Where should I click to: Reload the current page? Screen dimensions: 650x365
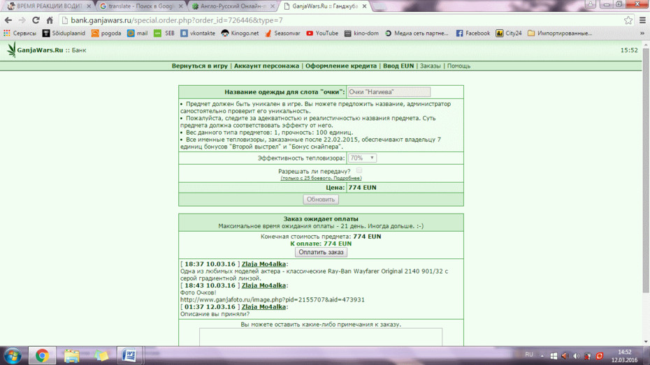[36, 20]
